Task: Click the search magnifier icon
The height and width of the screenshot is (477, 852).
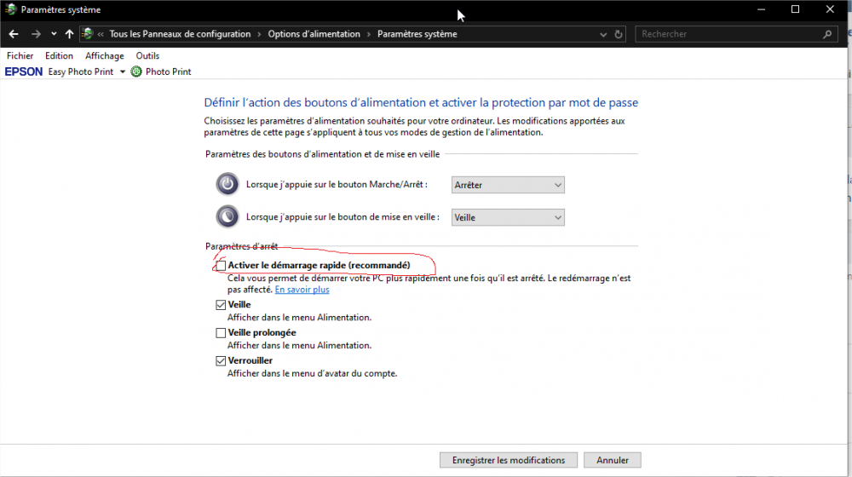Action: (827, 34)
